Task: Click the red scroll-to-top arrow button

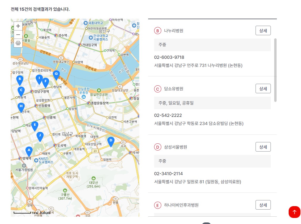Action: (294, 212)
